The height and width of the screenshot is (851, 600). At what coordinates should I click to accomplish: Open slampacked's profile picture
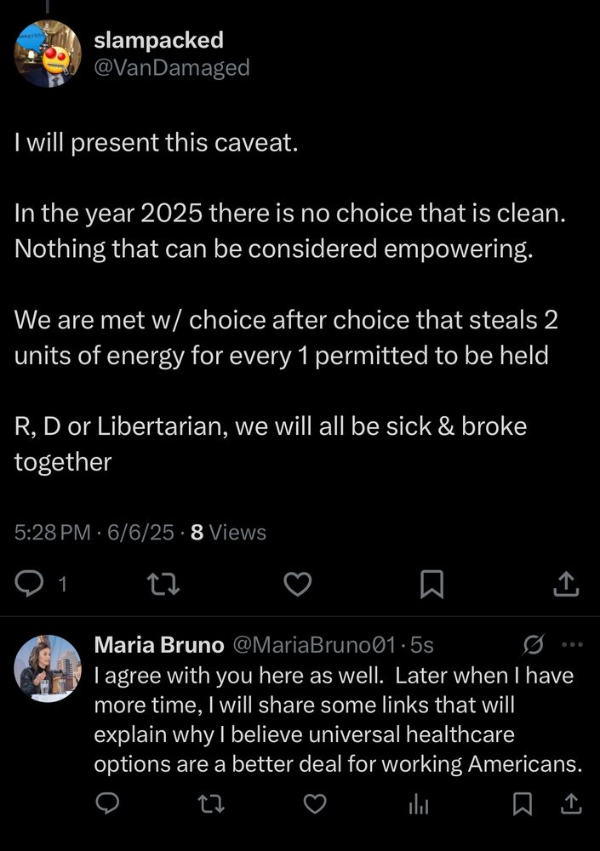pyautogui.click(x=48, y=54)
